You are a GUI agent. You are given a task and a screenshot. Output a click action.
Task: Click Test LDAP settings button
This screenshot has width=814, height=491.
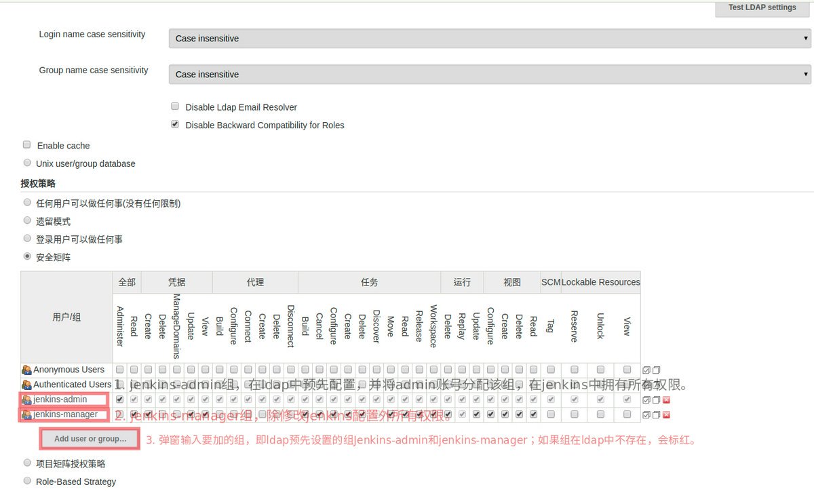762,8
